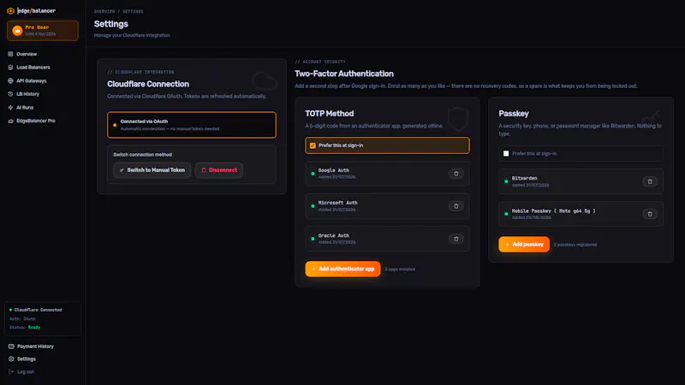Image resolution: width=685 pixels, height=385 pixels.
Task: Click the green Ready status text
Action: pos(34,328)
